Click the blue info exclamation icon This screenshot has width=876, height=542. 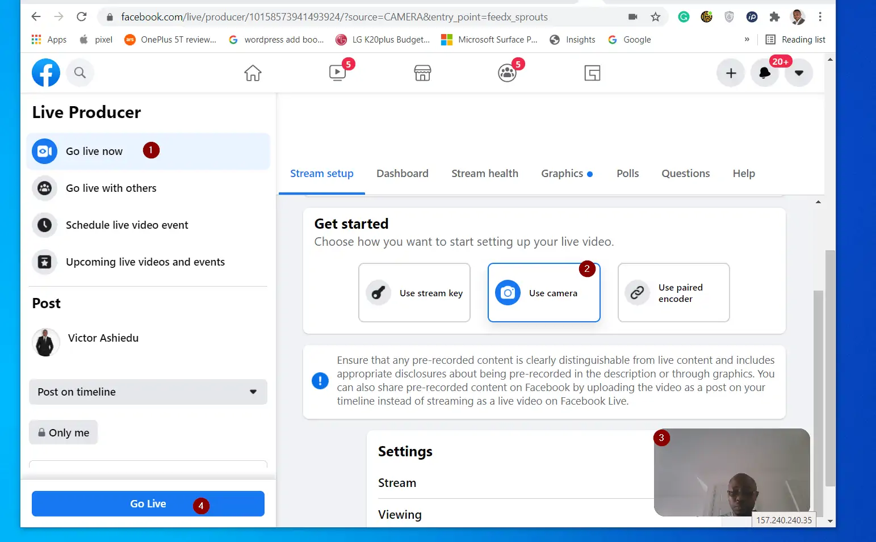(x=320, y=381)
